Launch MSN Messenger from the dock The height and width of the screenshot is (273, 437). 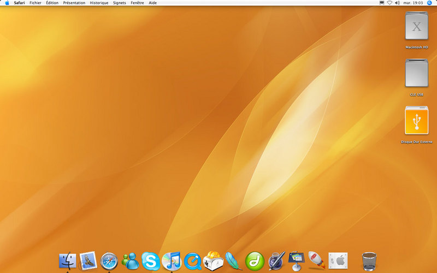coord(130,261)
